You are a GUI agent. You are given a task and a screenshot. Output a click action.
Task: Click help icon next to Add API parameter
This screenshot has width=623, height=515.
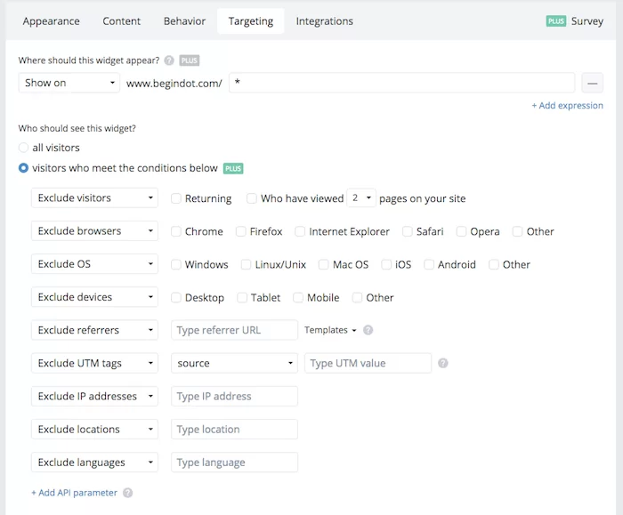pyautogui.click(x=128, y=493)
